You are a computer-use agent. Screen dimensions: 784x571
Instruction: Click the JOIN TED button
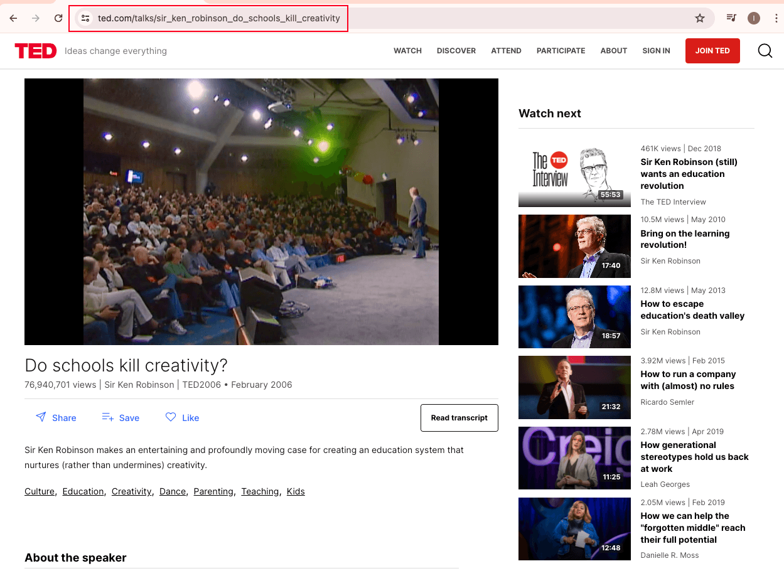click(712, 51)
